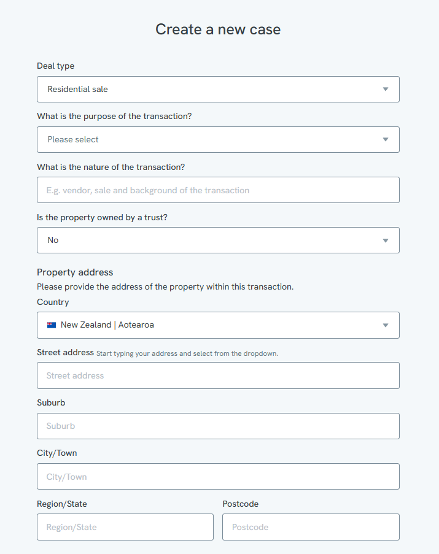Screen dimensions: 439x554
Task: Open the transaction purpose dropdown
Action: point(218,139)
